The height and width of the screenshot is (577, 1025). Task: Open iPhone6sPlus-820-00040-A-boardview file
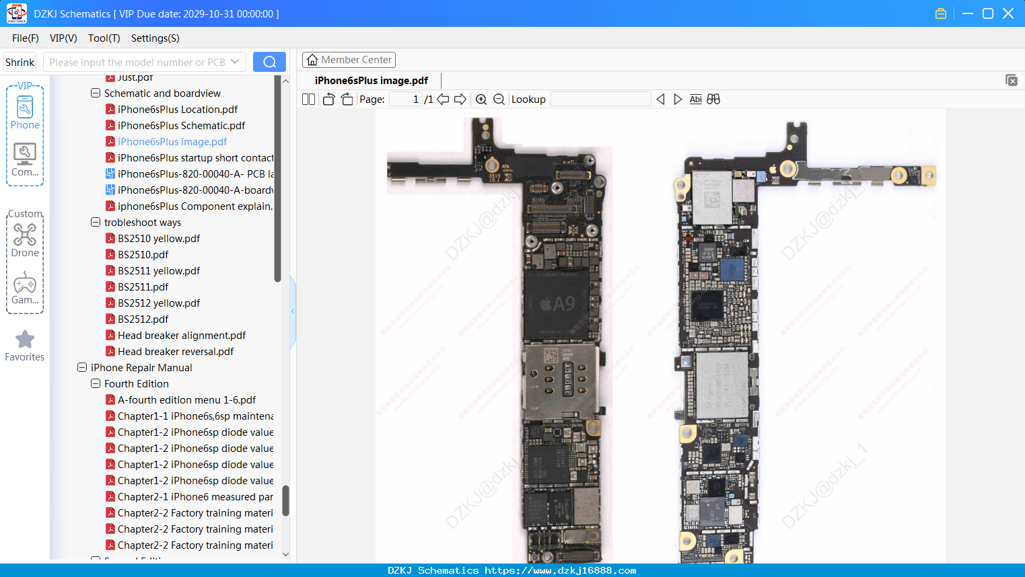[x=190, y=190]
